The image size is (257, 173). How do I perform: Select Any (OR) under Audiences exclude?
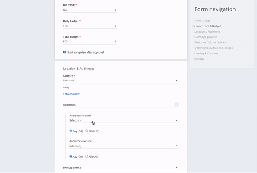(71, 156)
